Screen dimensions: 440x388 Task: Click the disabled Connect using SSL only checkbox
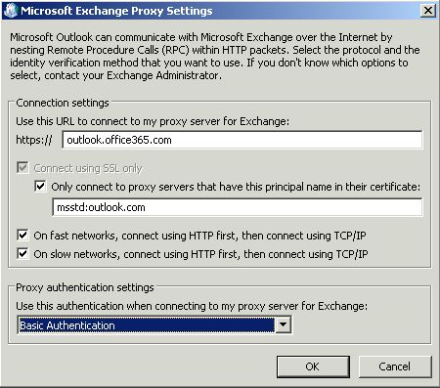pyautogui.click(x=22, y=168)
